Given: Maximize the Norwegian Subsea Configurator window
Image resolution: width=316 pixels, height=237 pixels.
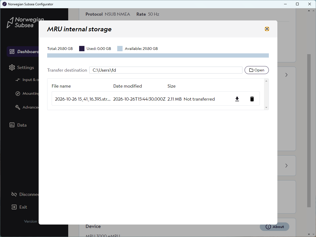Looking at the screenshot, I should (297, 4).
